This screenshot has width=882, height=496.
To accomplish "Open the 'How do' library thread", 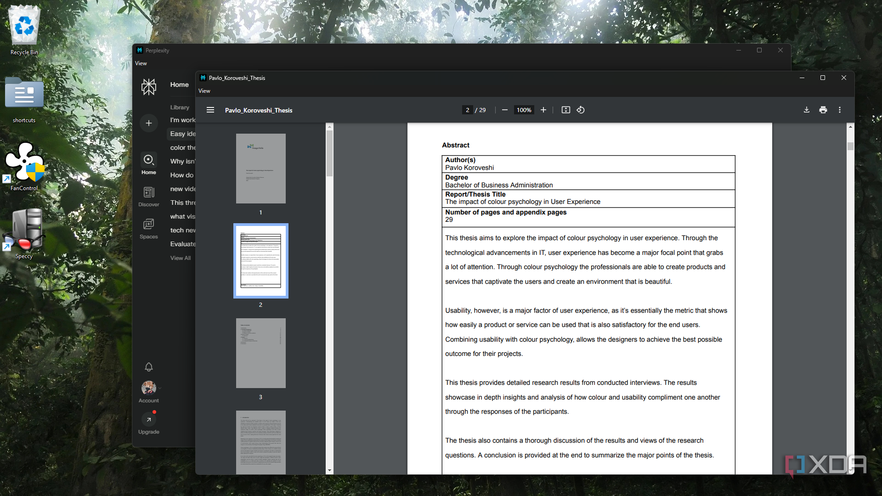I will [x=182, y=175].
